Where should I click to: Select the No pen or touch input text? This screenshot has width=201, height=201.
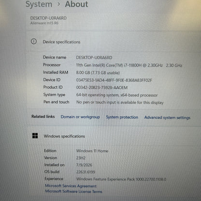pyautogui.click(x=120, y=102)
